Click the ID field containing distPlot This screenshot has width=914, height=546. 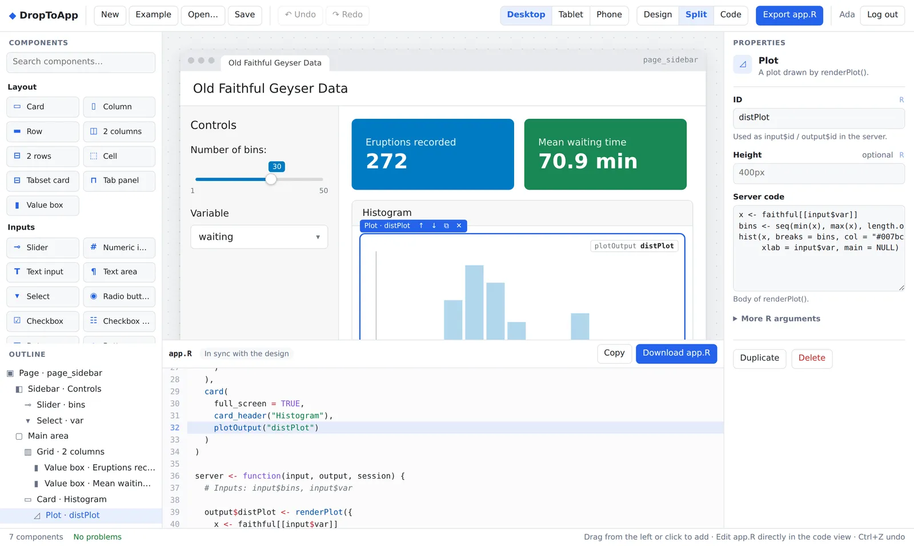(819, 118)
